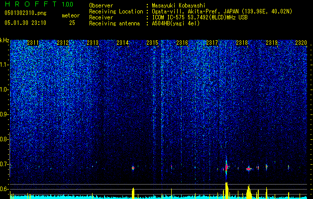
Task: Click the 2319 time marker
Action: click(272, 43)
